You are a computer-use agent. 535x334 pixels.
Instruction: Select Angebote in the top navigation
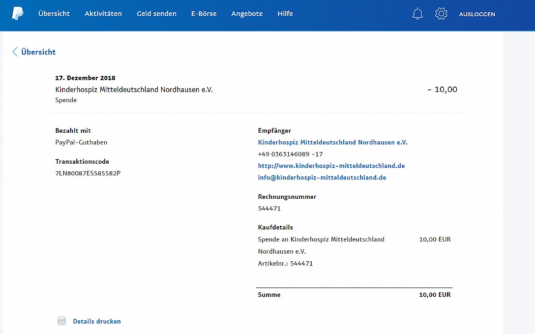(247, 14)
